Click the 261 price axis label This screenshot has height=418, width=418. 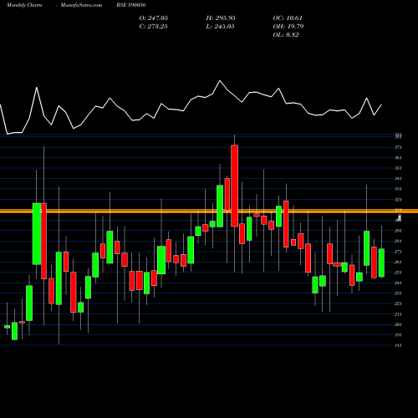click(398, 262)
